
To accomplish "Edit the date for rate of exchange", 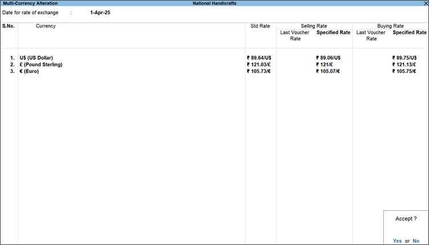I will 100,13.
